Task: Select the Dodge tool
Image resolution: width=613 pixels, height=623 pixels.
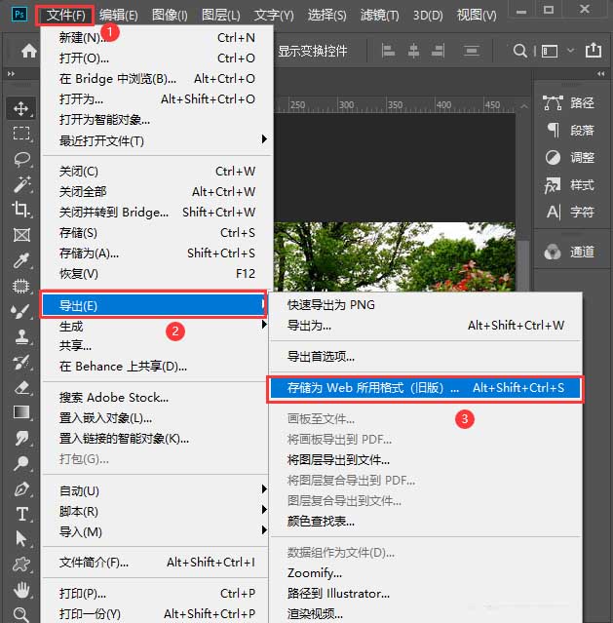Action: 20,463
